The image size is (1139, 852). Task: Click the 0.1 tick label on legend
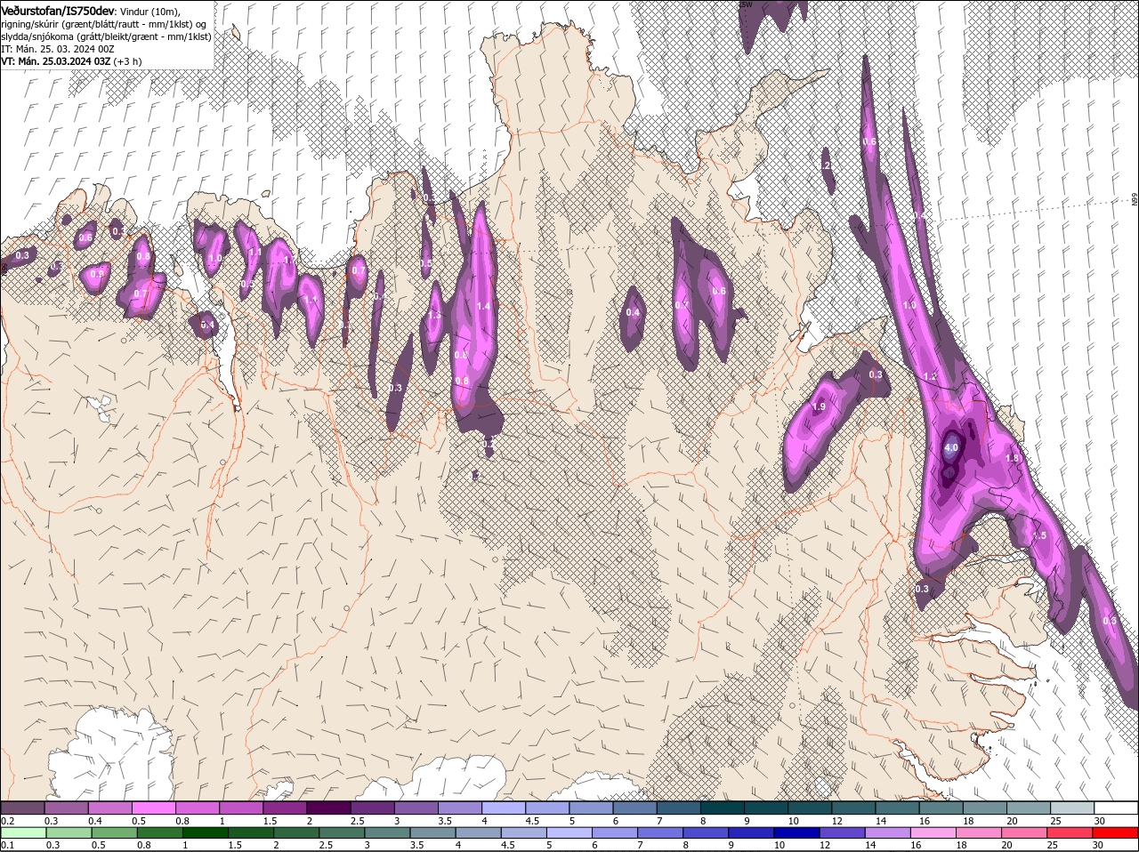pos(7,845)
